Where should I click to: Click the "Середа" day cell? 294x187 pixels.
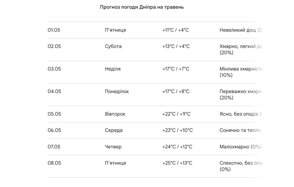(x=114, y=131)
